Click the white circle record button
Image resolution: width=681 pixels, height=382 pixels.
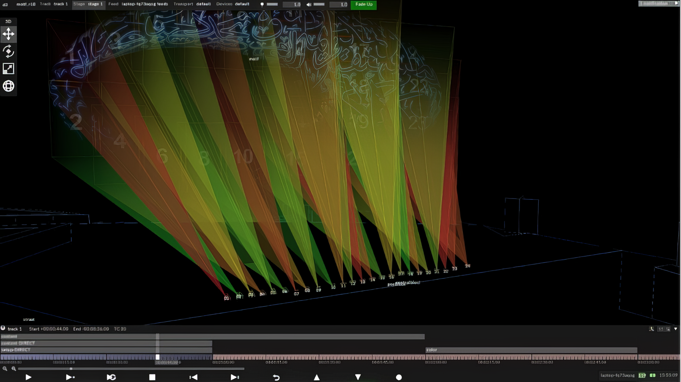[398, 377]
